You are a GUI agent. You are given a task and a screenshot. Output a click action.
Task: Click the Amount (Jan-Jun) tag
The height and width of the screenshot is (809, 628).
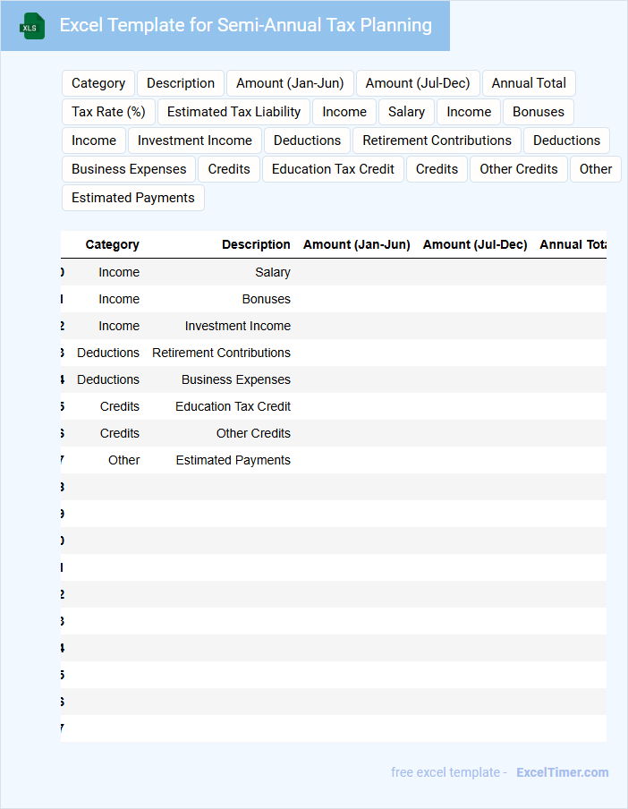tap(290, 83)
